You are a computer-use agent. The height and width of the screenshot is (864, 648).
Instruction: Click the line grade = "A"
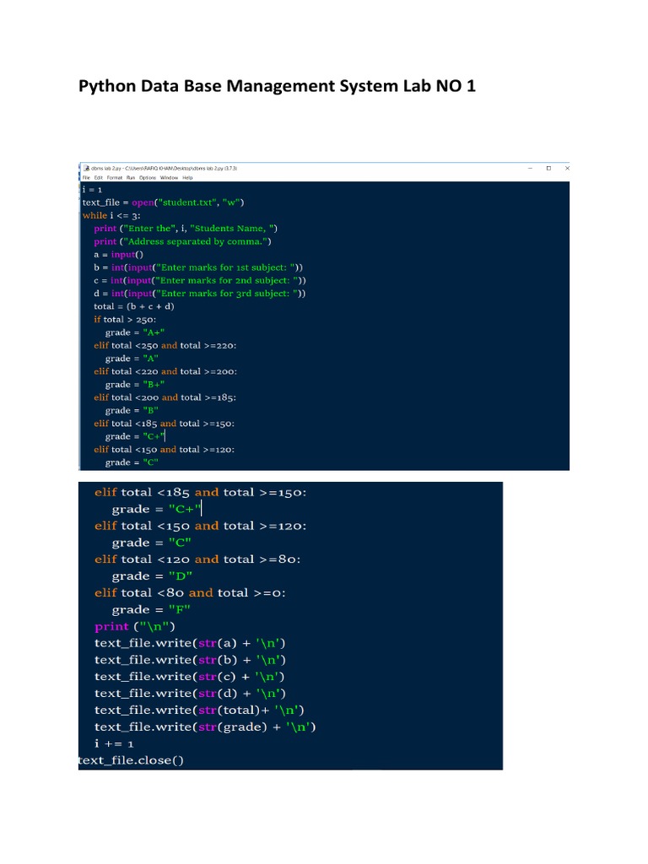click(132, 359)
